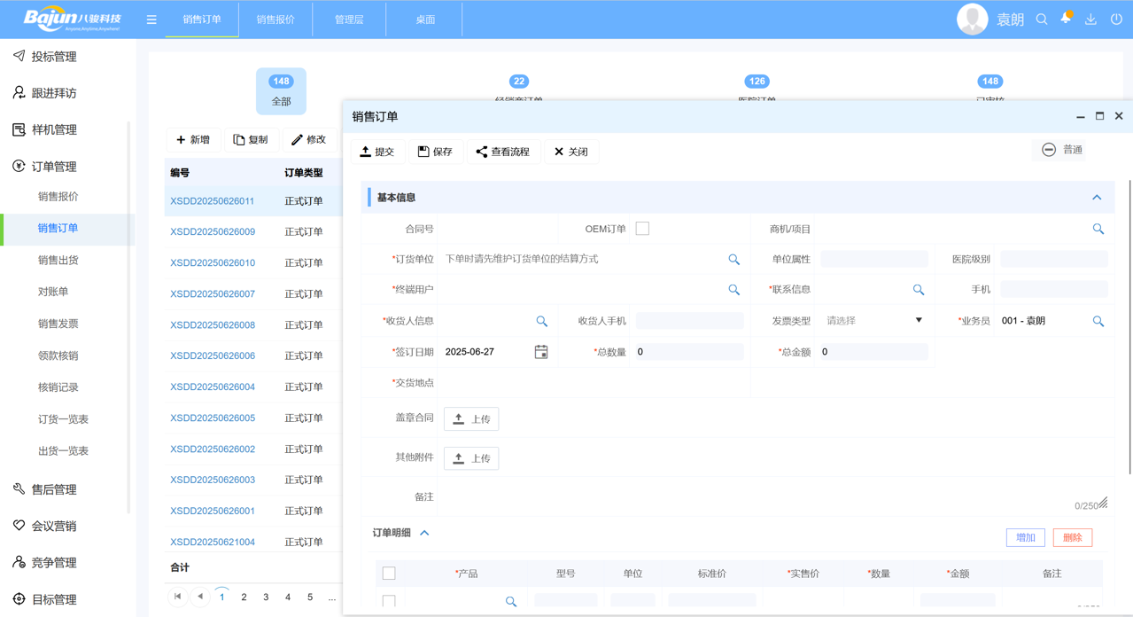Open the global search magnifier in top bar
This screenshot has height=617, width=1133.
coord(1042,18)
